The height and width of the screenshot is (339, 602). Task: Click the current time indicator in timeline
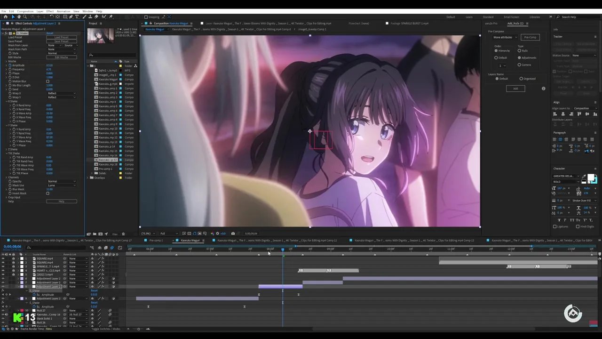pyautogui.click(x=283, y=249)
